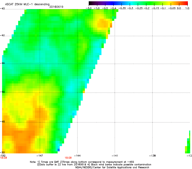This screenshot has width=192, height=169.
Task: Click the -141 longitude axis label
Action: (x=115, y=156)
